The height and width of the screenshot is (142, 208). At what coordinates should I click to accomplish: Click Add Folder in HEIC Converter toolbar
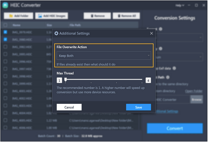[x=18, y=16]
